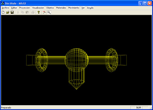
Task: Expand the Objetos menu
Action: pyautogui.click(x=50, y=8)
